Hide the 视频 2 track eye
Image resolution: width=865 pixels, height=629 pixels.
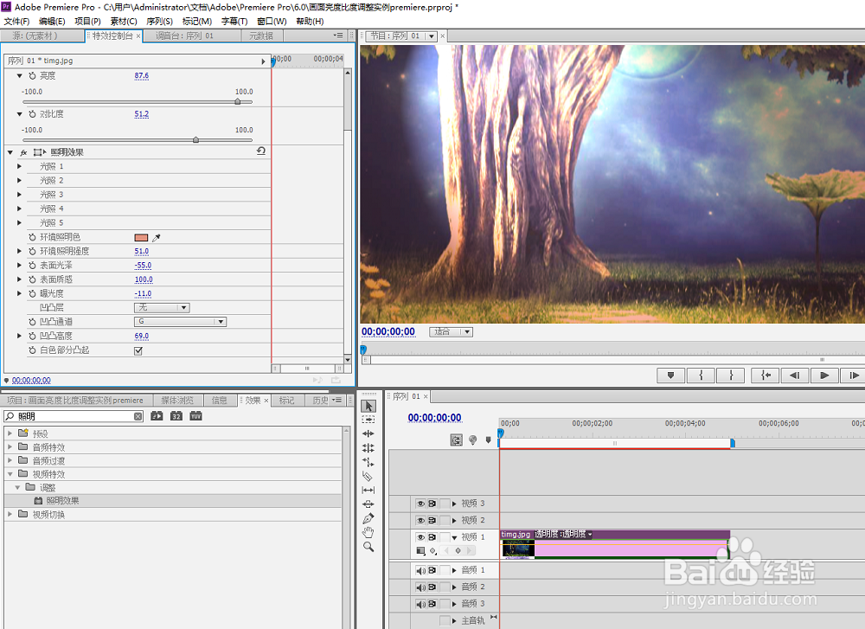point(421,520)
